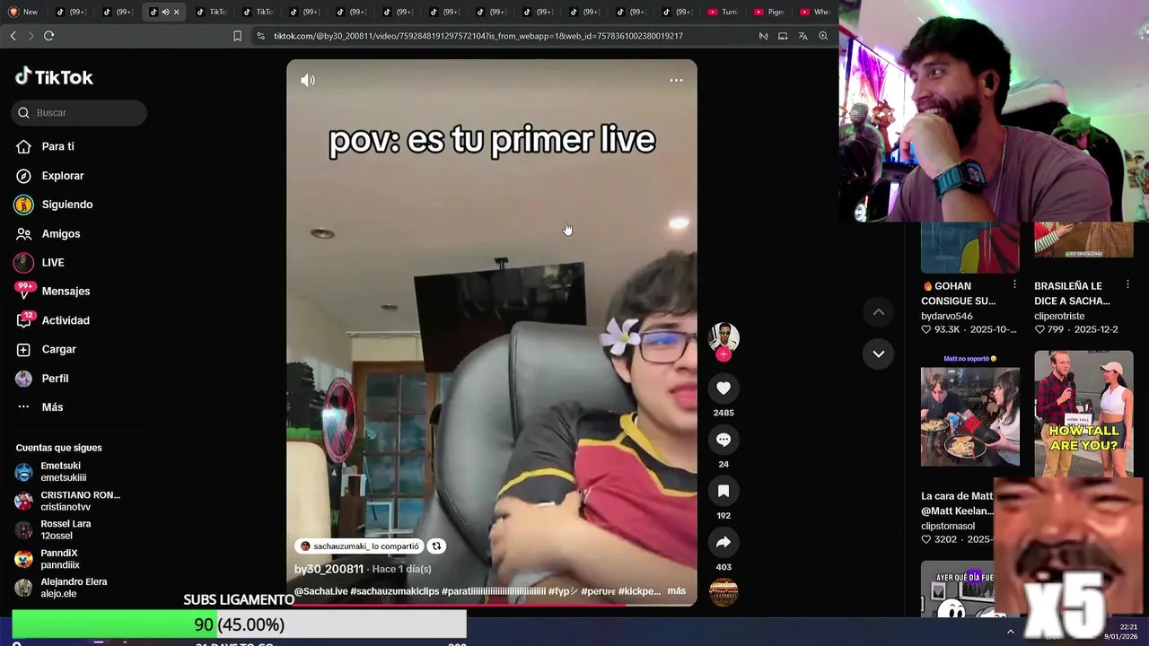Mute the active tab via its speaker icon
This screenshot has width=1149, height=646.
pyautogui.click(x=165, y=12)
